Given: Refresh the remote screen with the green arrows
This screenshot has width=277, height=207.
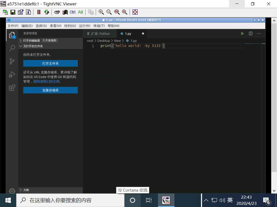Looking at the screenshot, I should 47,12.
